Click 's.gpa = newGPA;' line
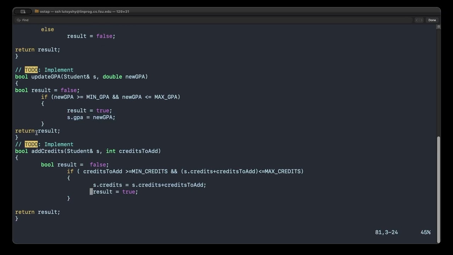 91,117
